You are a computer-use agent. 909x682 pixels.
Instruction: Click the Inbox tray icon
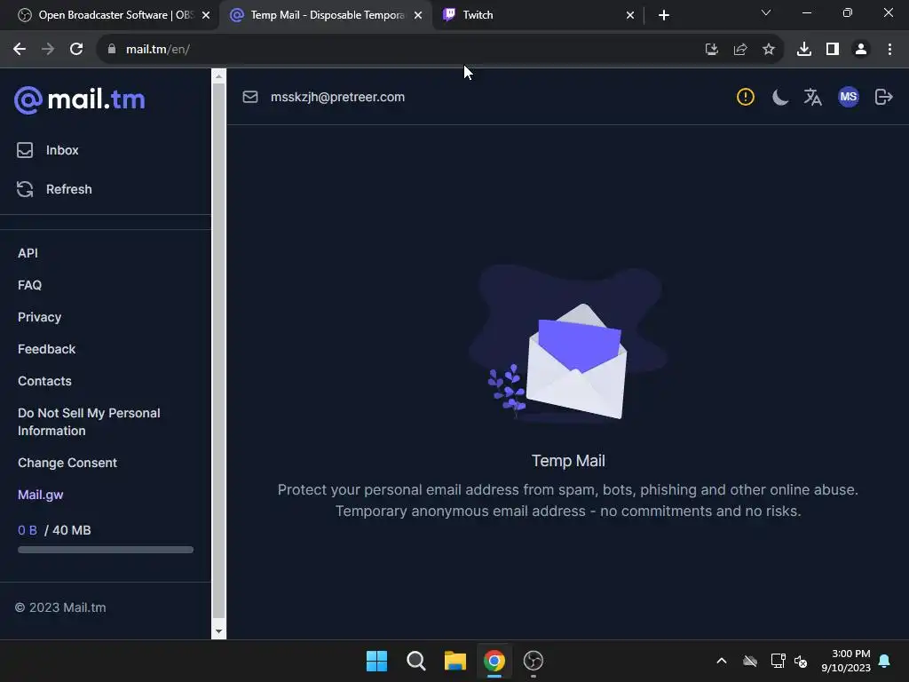point(25,150)
